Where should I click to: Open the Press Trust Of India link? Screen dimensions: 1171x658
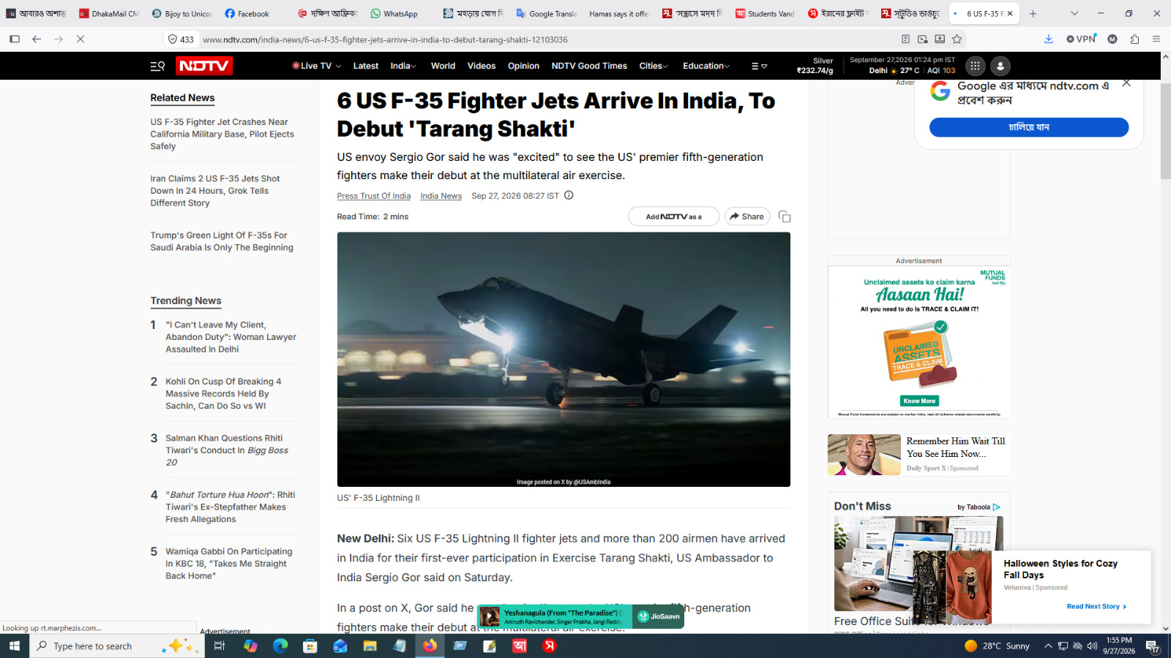(x=374, y=196)
